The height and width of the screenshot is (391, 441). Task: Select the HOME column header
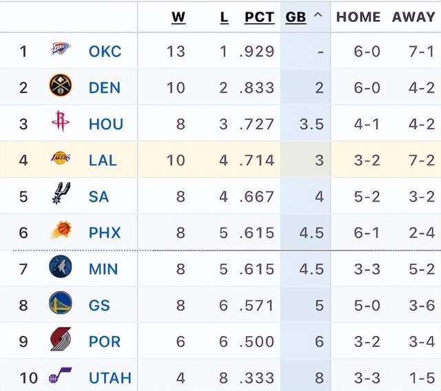click(358, 17)
